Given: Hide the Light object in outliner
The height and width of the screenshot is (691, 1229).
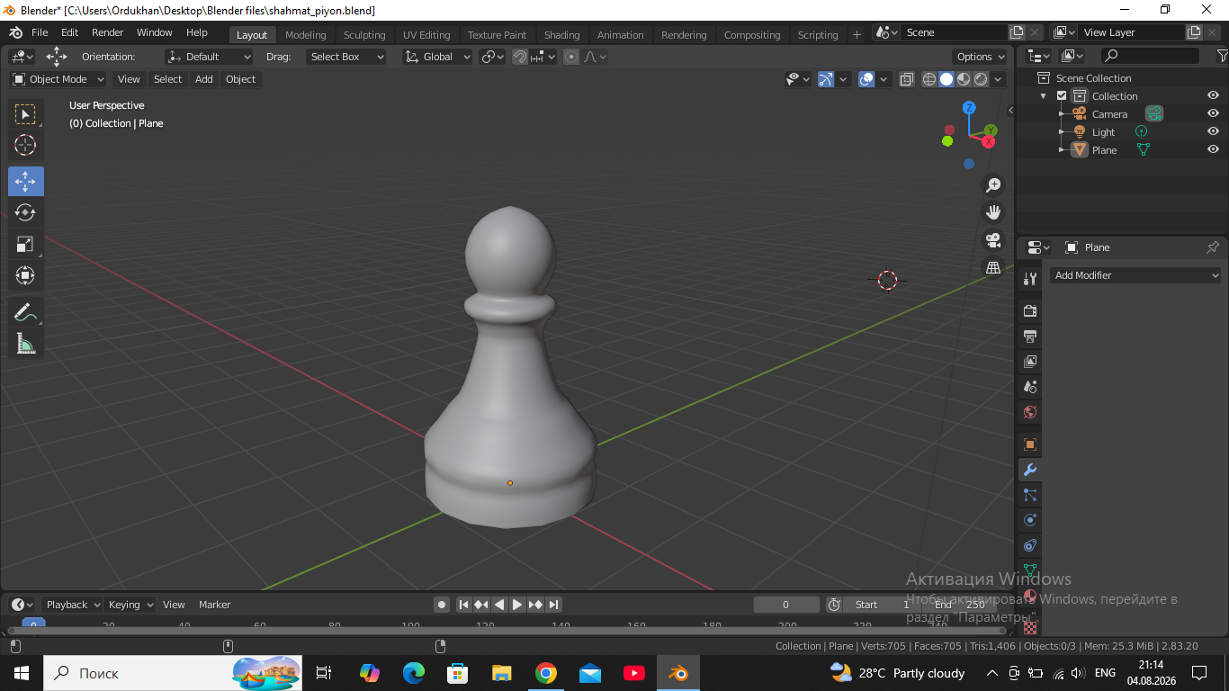Looking at the screenshot, I should pyautogui.click(x=1213, y=131).
